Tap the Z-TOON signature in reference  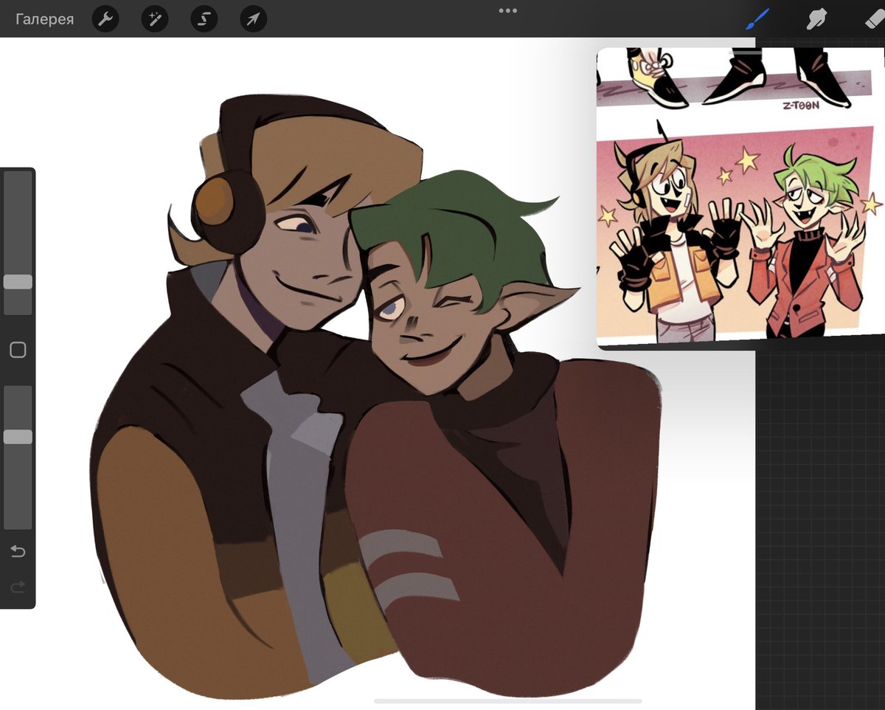[801, 105]
